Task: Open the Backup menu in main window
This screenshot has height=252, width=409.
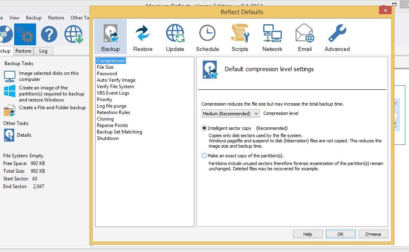Action: click(34, 18)
